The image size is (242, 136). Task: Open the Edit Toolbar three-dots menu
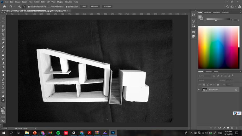tap(3, 104)
